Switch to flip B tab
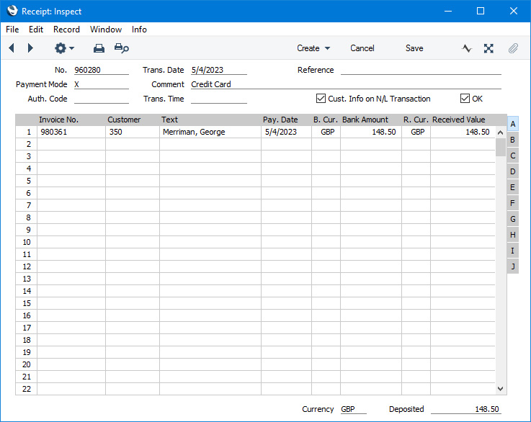Screen dimensions: 531x422 513,140
